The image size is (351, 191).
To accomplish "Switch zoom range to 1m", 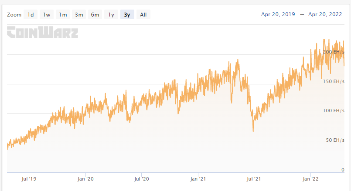I will (x=63, y=14).
